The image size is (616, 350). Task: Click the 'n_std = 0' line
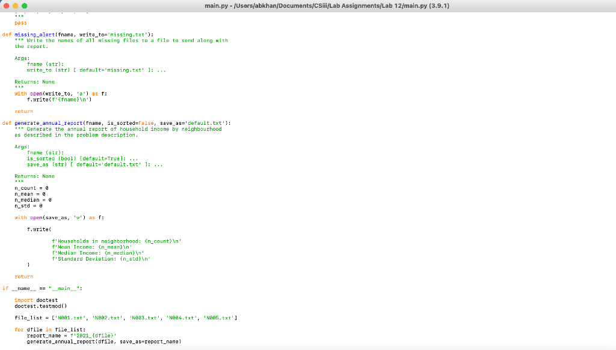28,206
